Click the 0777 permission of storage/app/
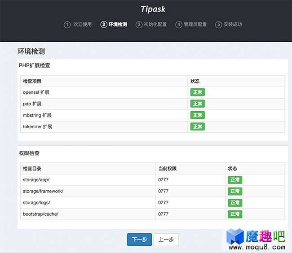The width and height of the screenshot is (292, 253). coord(164,180)
